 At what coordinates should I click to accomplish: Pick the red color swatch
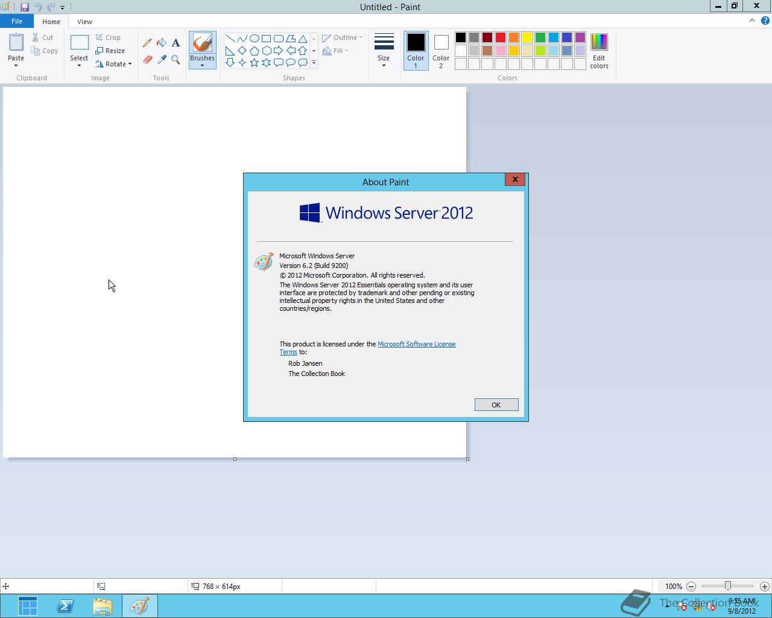pos(501,37)
